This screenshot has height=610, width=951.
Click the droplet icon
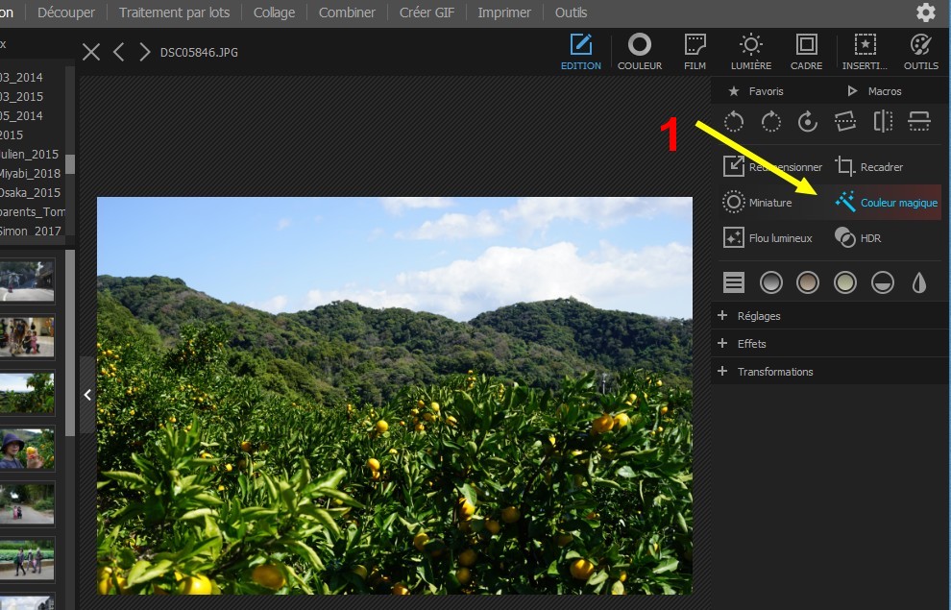click(x=919, y=282)
